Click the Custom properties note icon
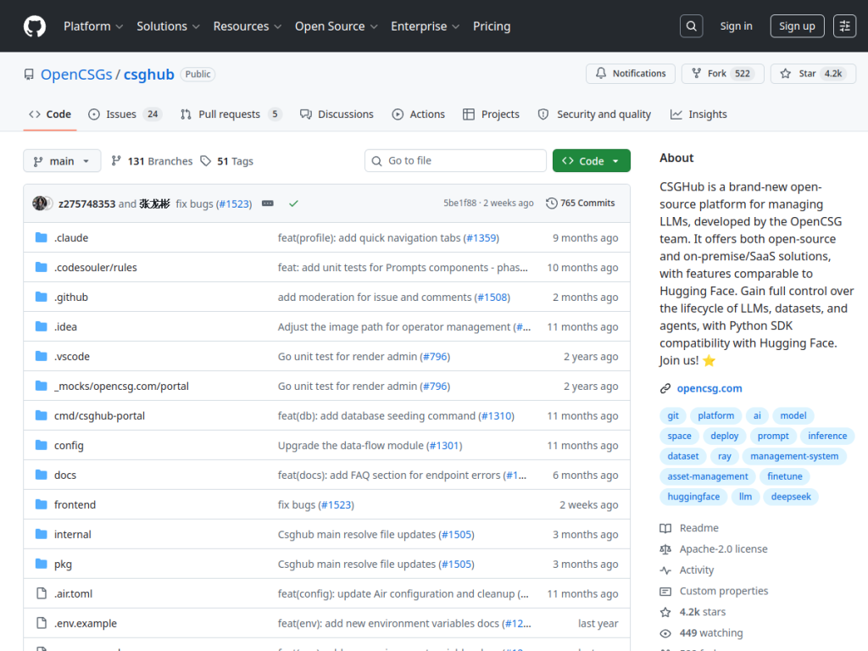Image resolution: width=868 pixels, height=651 pixels. tap(665, 591)
